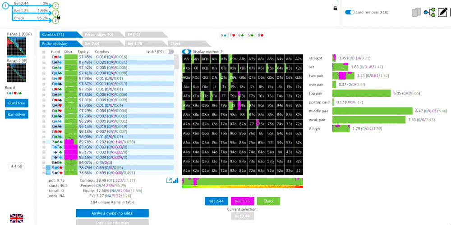451x225 pixels.
Task: Click the bar chart icon below hand table
Action: pyautogui.click(x=176, y=180)
